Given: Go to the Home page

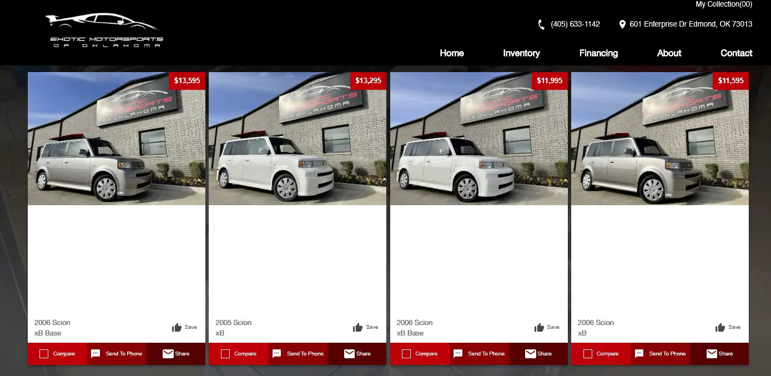Looking at the screenshot, I should (452, 53).
